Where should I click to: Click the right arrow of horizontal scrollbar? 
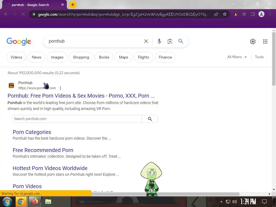pos(270,194)
